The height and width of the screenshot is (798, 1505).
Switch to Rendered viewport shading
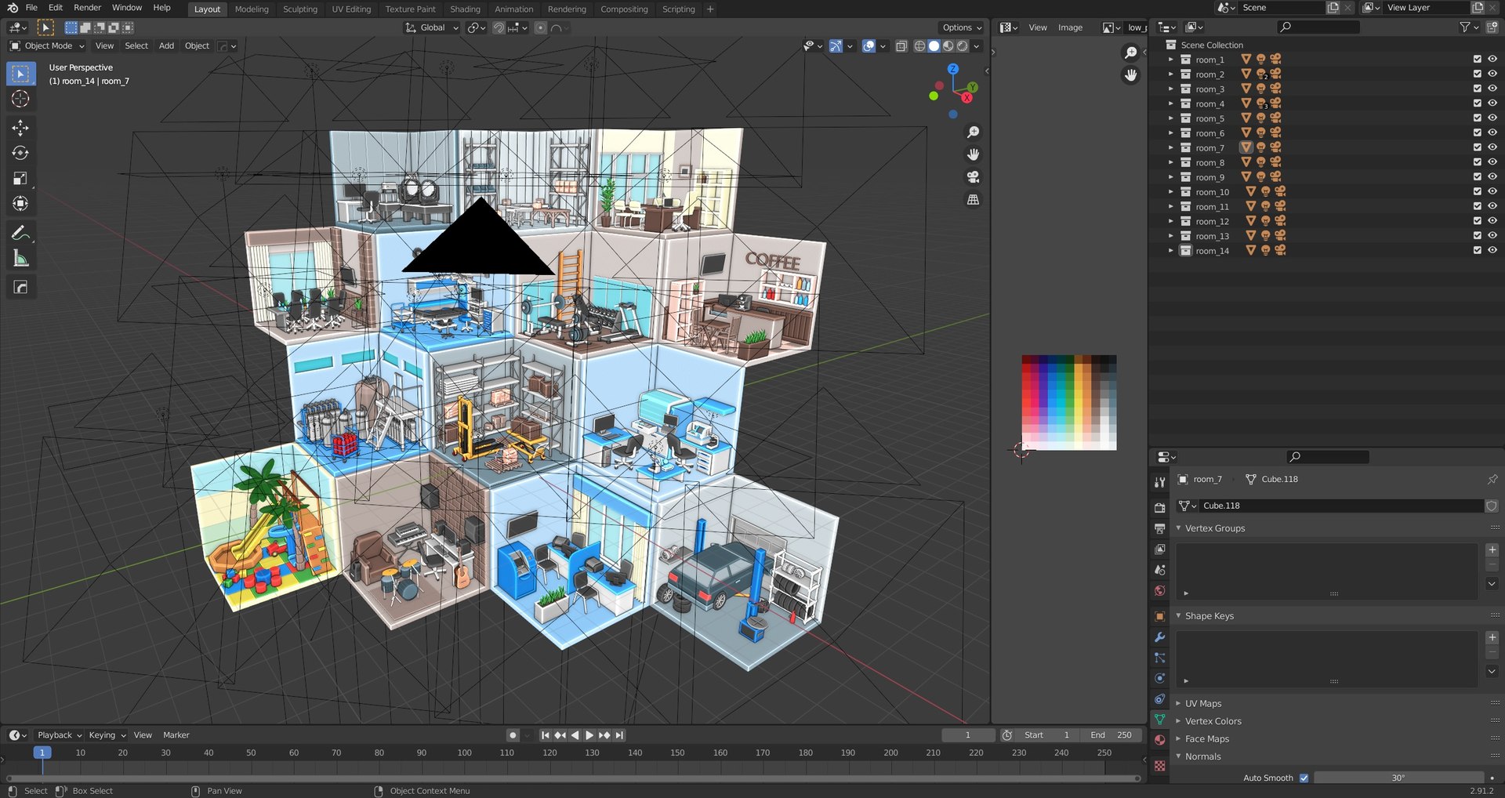[962, 46]
